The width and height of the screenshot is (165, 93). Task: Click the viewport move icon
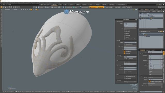point(129,10)
